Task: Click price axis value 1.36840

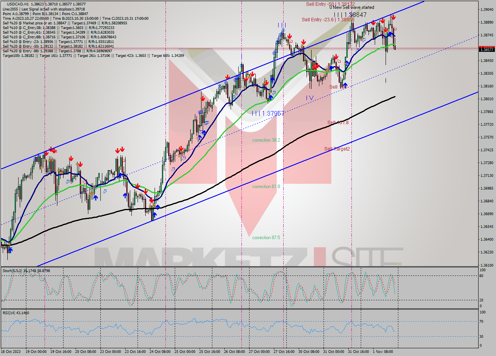Action: point(487,201)
